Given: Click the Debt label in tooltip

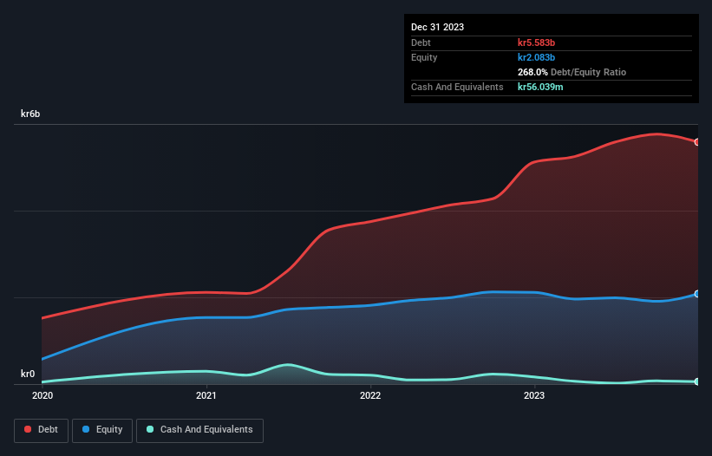Looking at the screenshot, I should [x=421, y=42].
